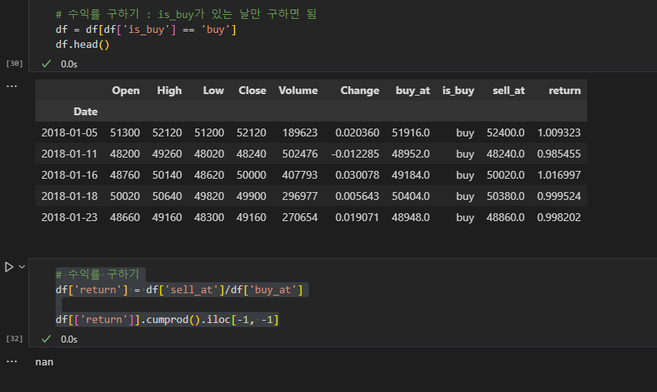
Task: Click the Volume column header
Action: (298, 90)
